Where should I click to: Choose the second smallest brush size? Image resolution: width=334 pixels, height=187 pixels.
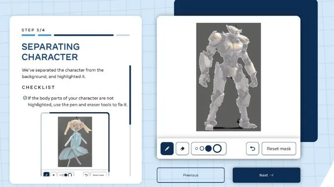click(x=202, y=149)
